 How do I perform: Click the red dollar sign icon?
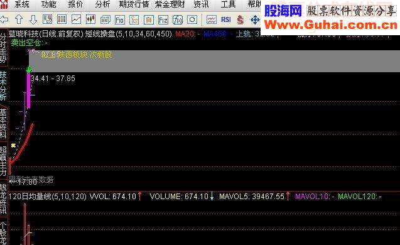tap(240, 19)
